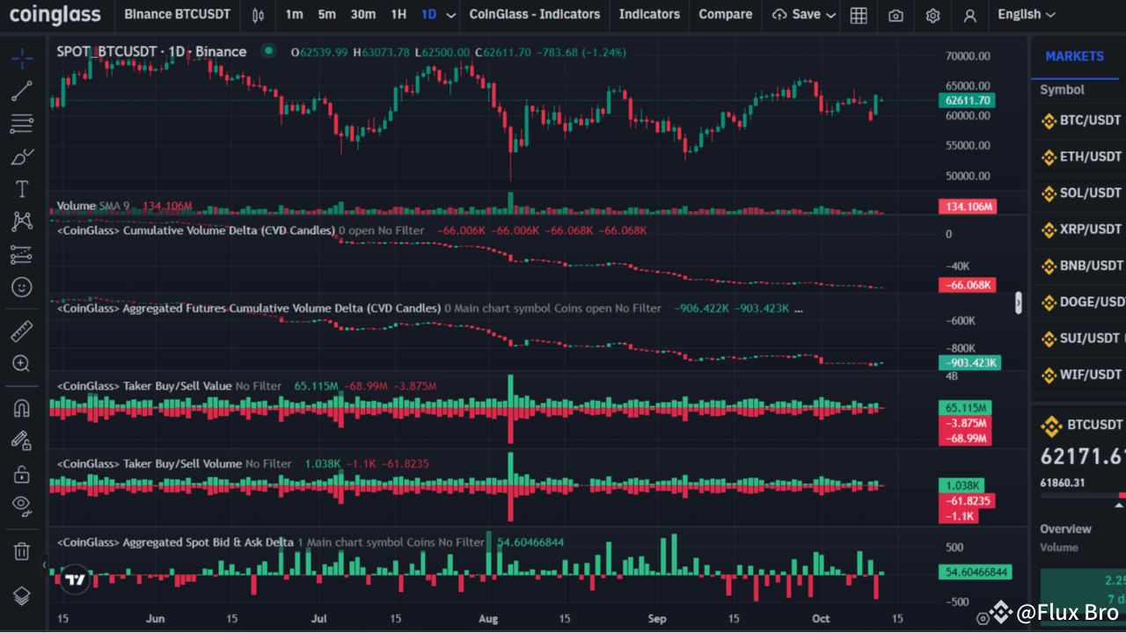The width and height of the screenshot is (1126, 633).
Task: Click the Compare button
Action: tap(726, 15)
